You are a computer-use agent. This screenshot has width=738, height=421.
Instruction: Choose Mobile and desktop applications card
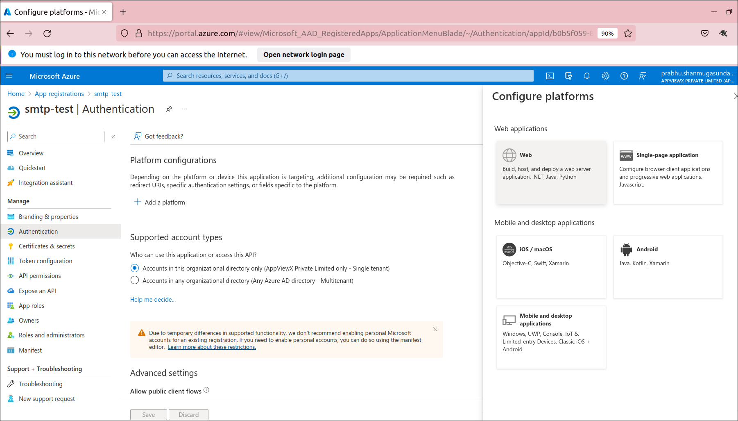pos(551,337)
